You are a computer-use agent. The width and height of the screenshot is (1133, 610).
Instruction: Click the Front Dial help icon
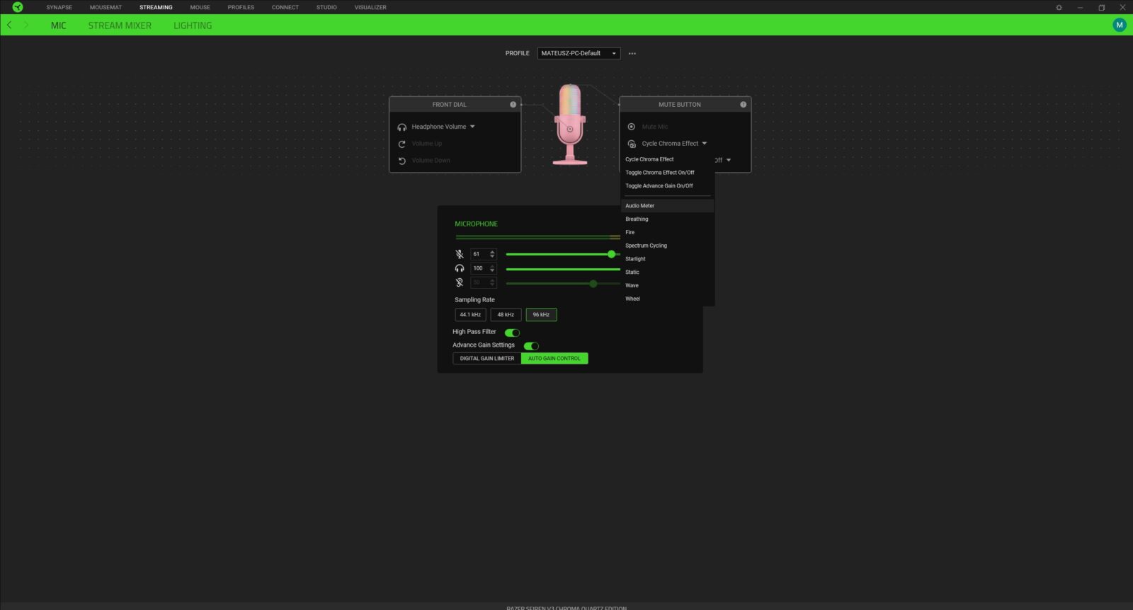coord(513,105)
